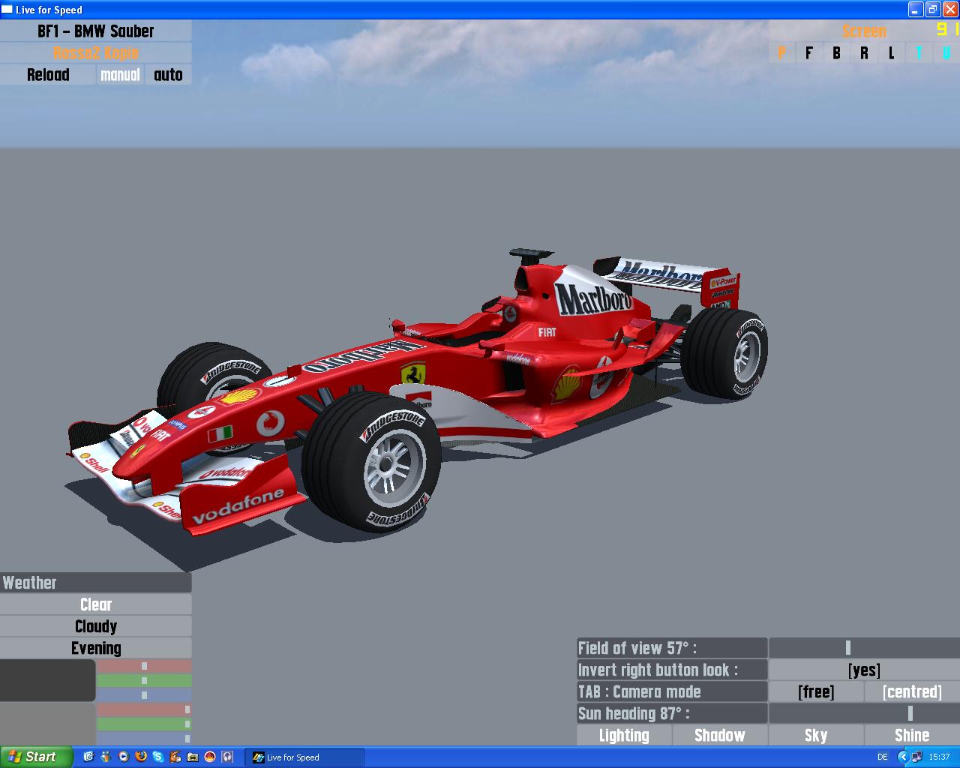Open the Windows Start menu
The image size is (960, 768).
(37, 757)
